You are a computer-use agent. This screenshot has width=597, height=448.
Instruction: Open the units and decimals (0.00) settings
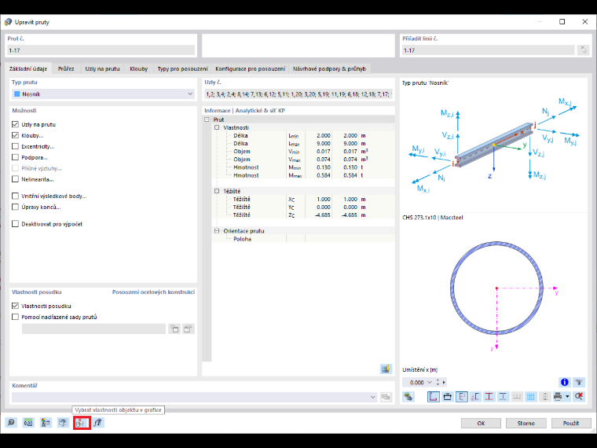coord(28,423)
